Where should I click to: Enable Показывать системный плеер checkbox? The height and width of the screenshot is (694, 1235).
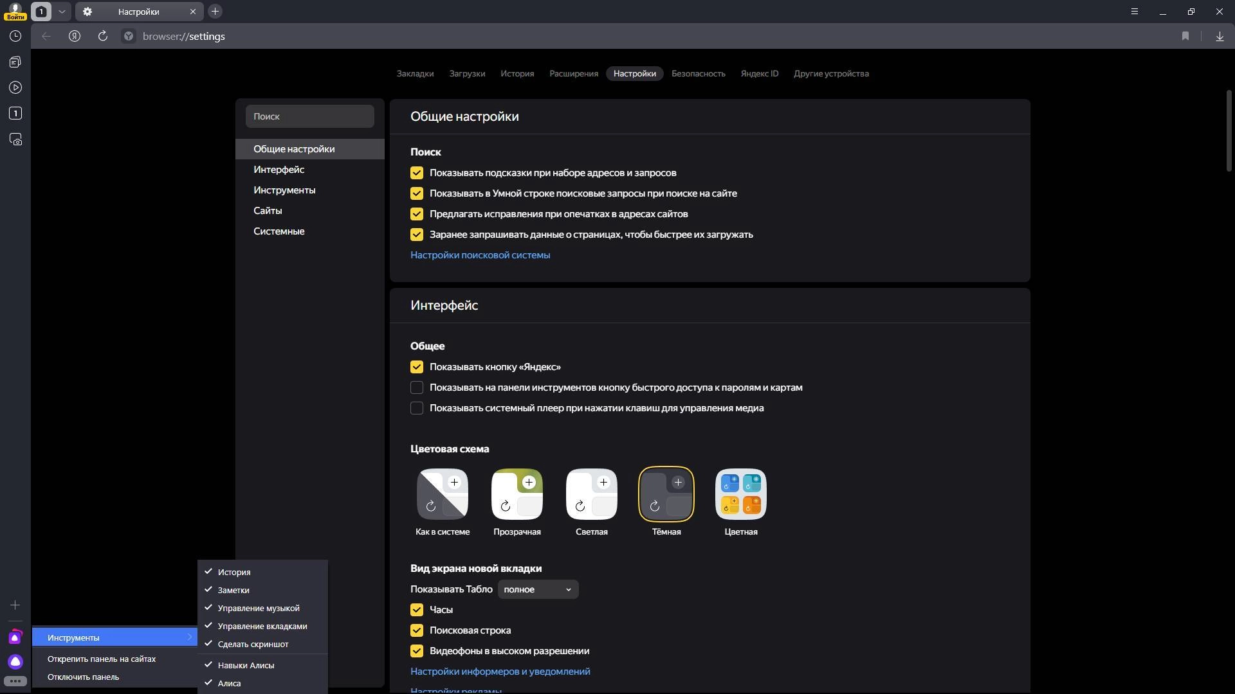click(x=417, y=408)
